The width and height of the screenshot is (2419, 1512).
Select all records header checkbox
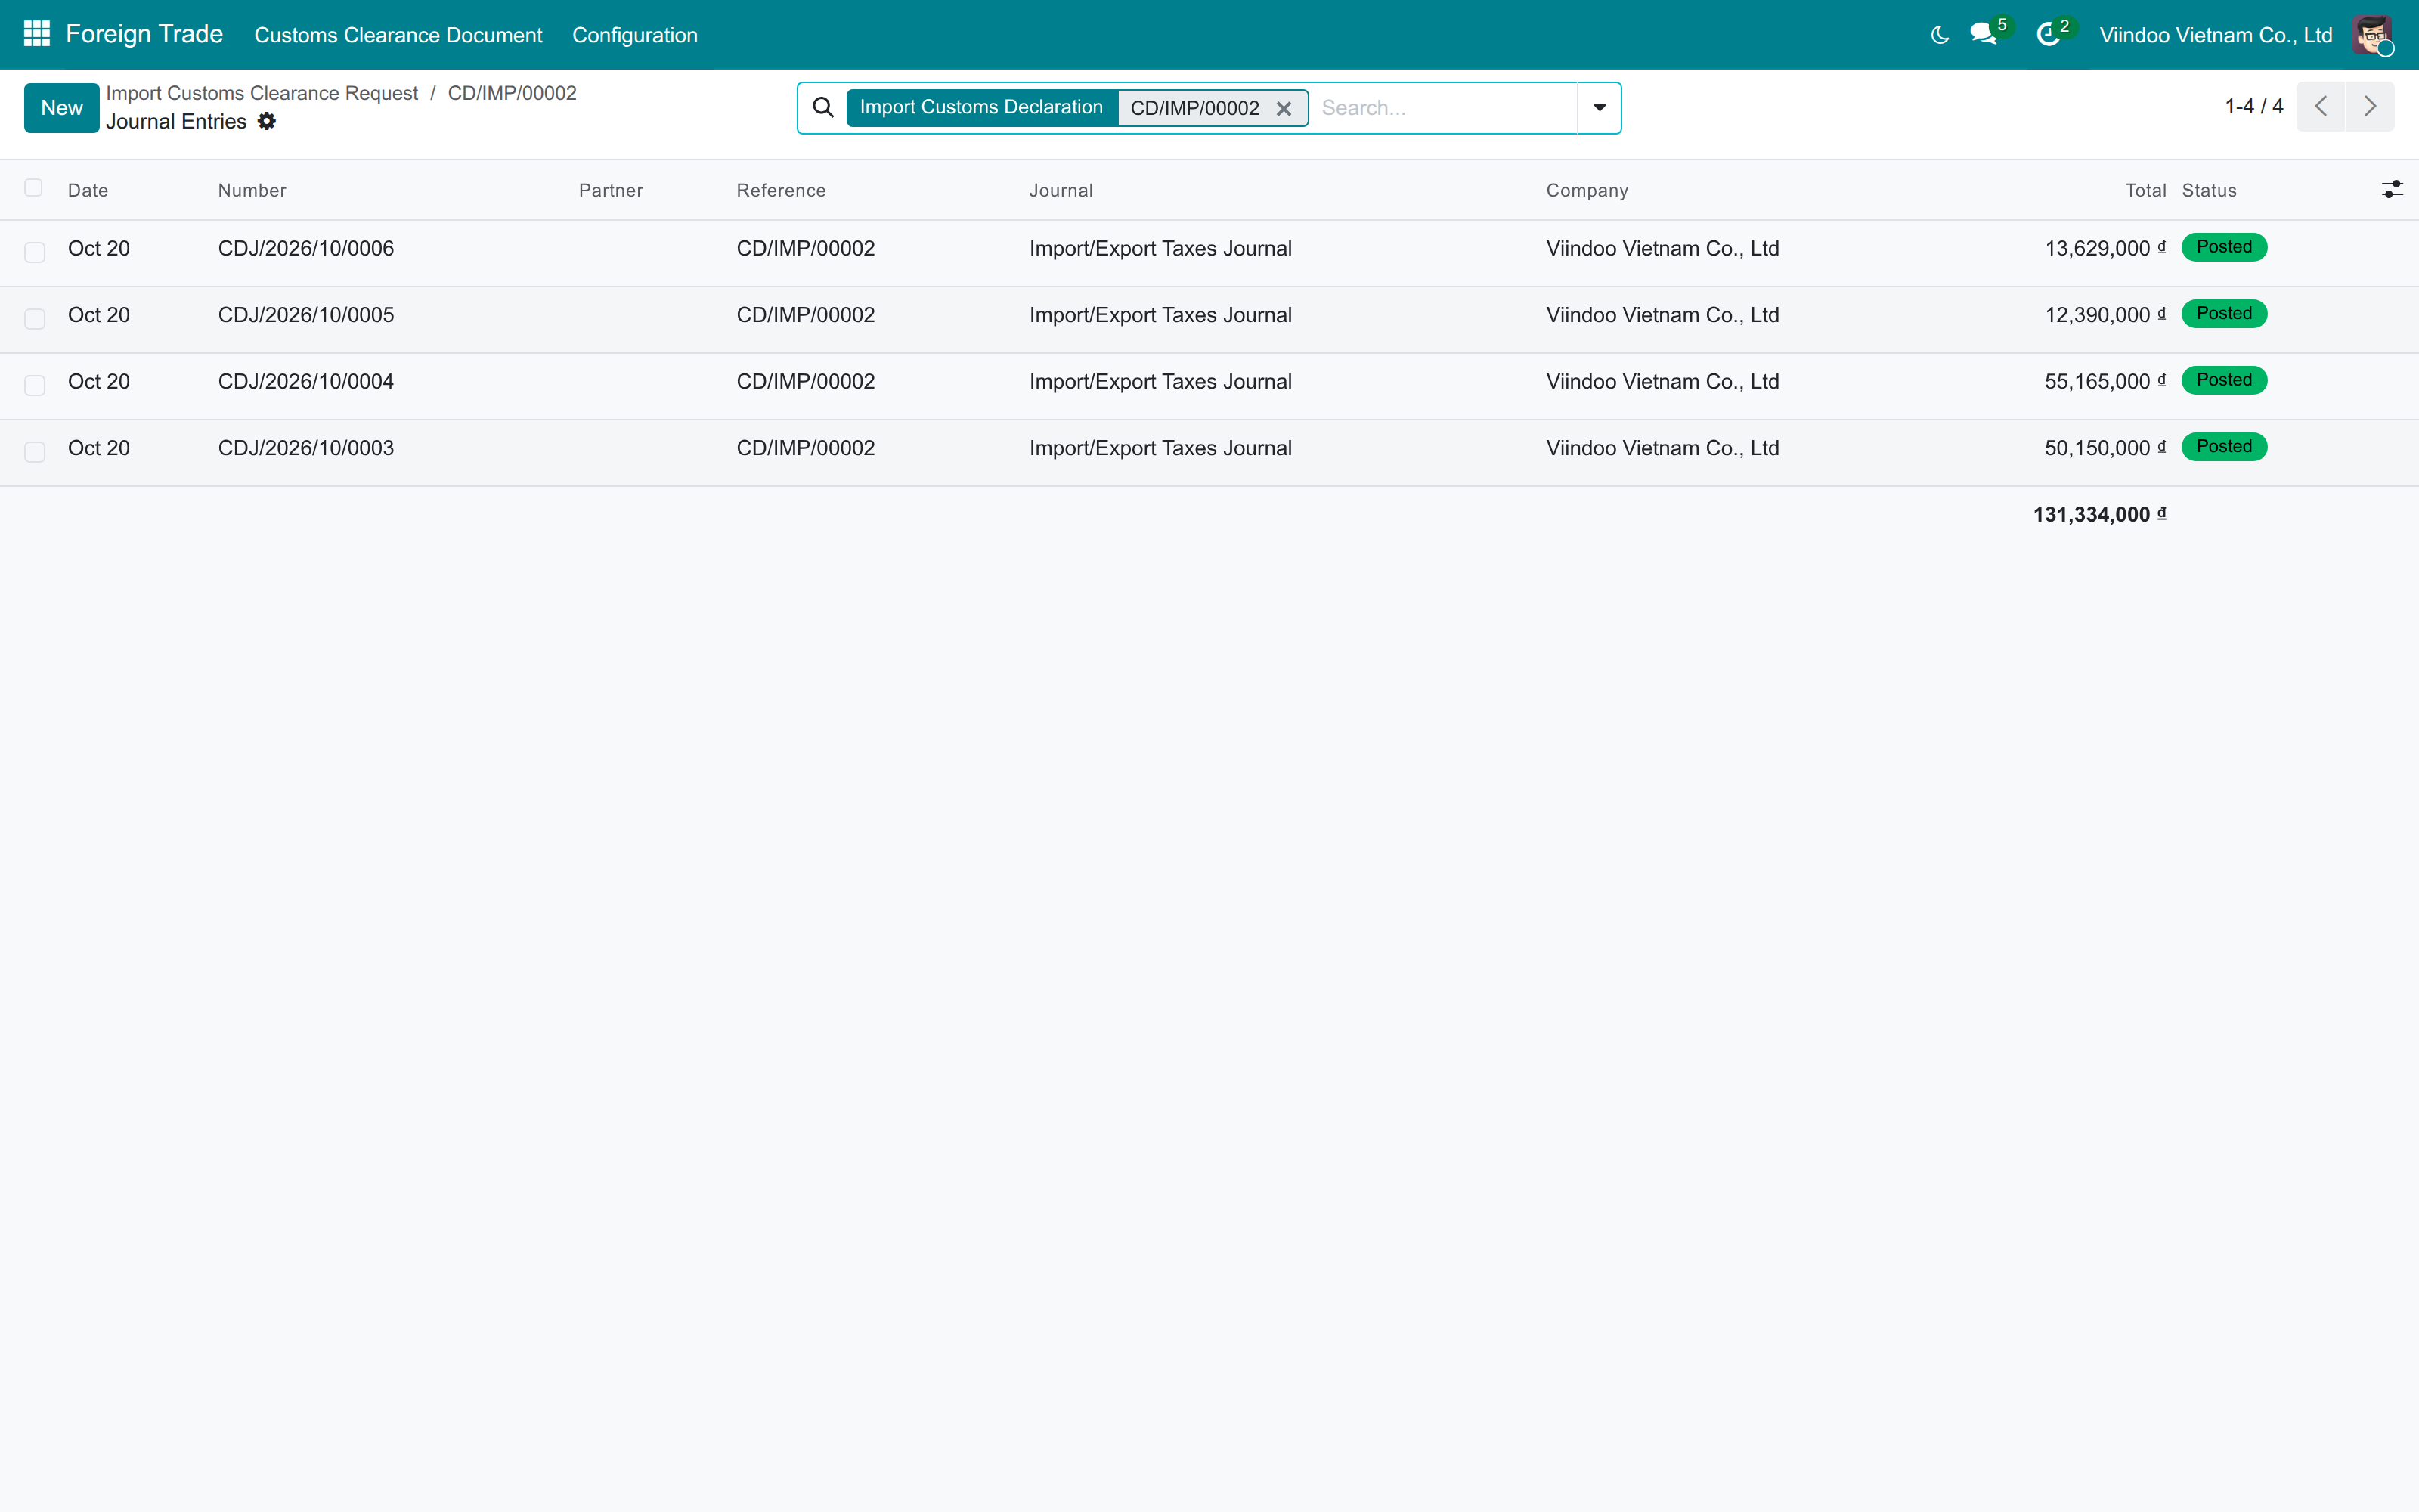pyautogui.click(x=33, y=188)
